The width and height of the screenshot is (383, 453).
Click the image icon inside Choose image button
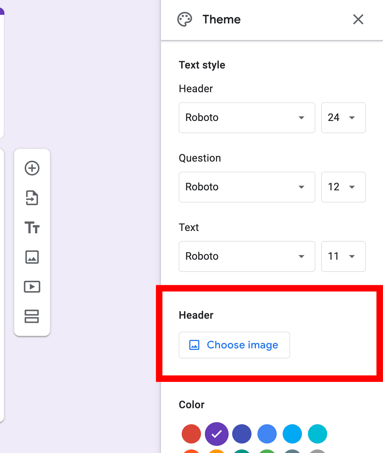(194, 345)
